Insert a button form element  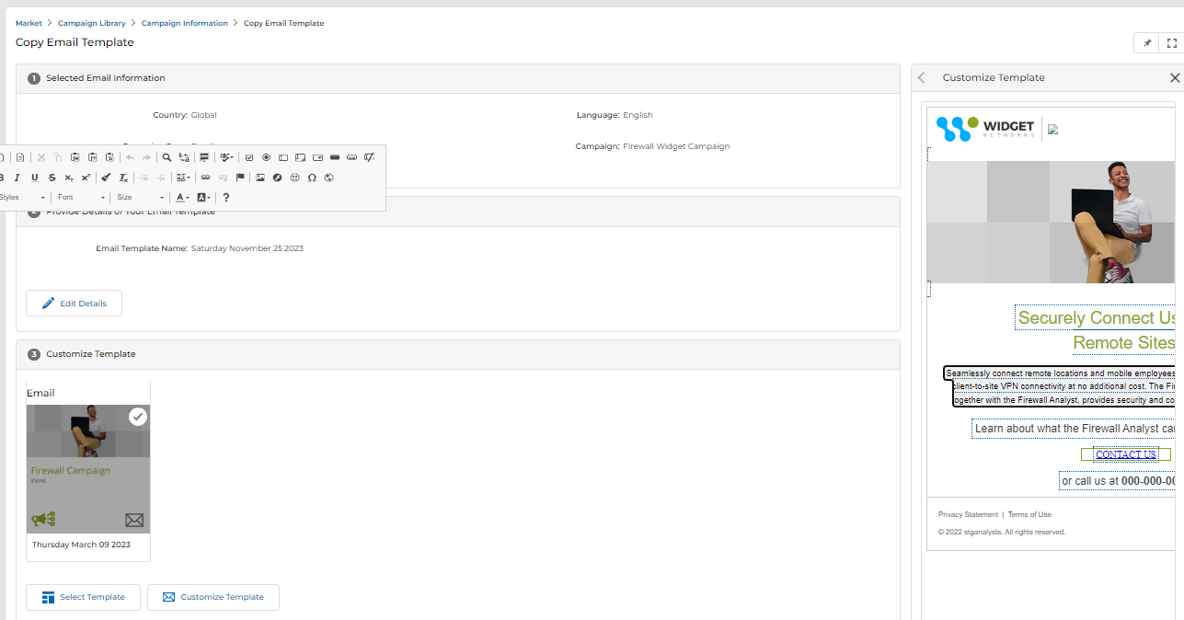tap(335, 157)
